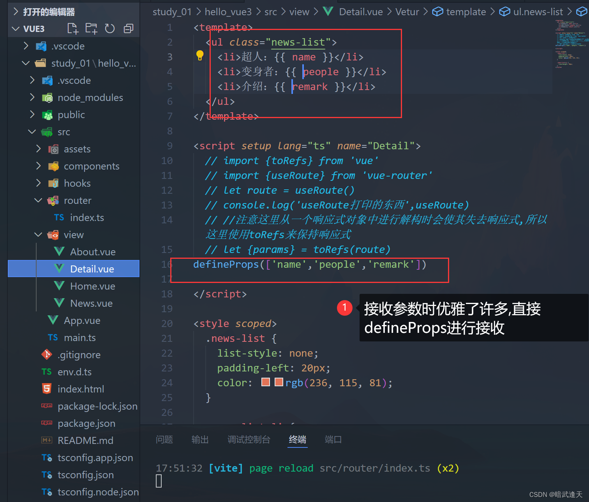Open the 输出 panel tab
Image resolution: width=589 pixels, height=502 pixels.
pyautogui.click(x=200, y=440)
